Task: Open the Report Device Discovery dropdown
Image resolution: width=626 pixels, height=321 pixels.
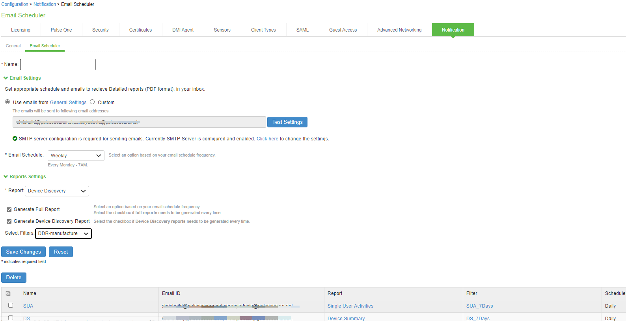Action: pyautogui.click(x=57, y=191)
